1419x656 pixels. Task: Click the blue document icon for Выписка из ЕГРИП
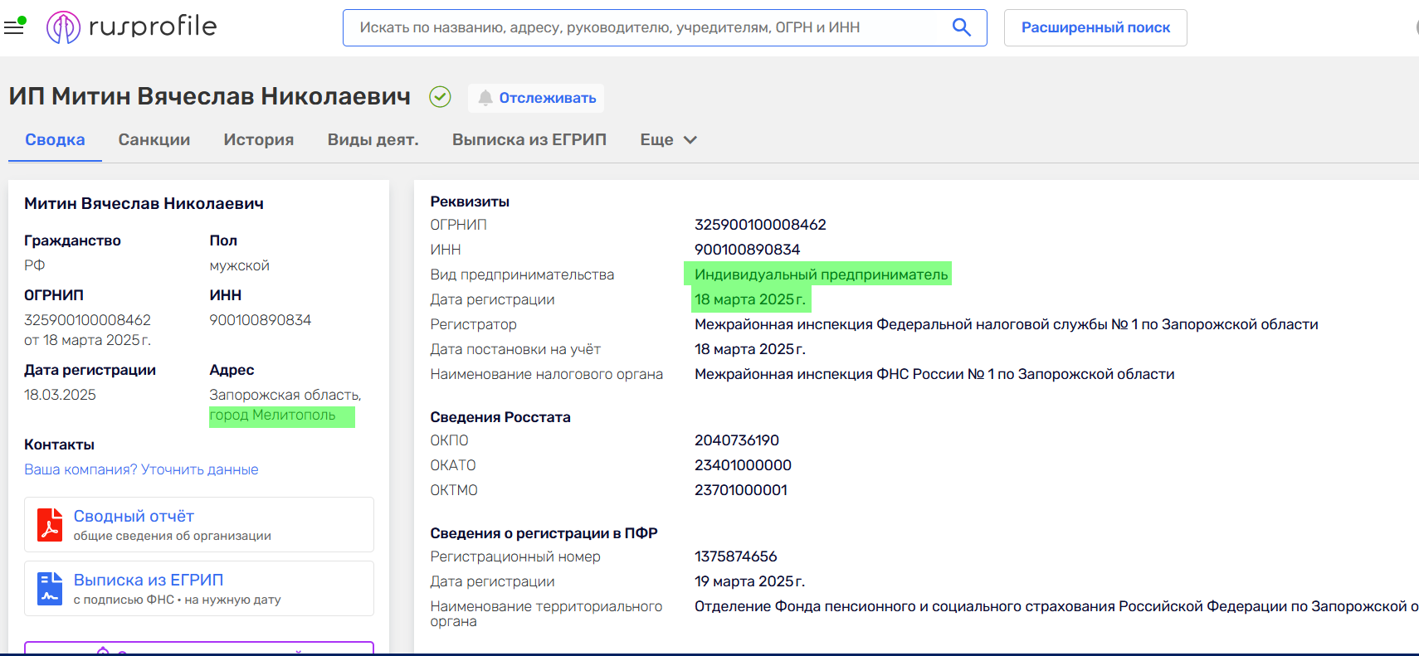[50, 589]
